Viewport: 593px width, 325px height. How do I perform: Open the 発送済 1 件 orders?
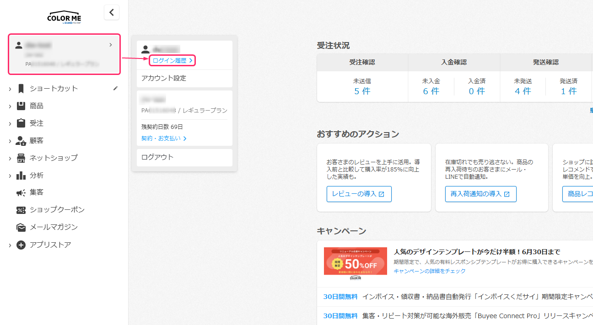569,91
